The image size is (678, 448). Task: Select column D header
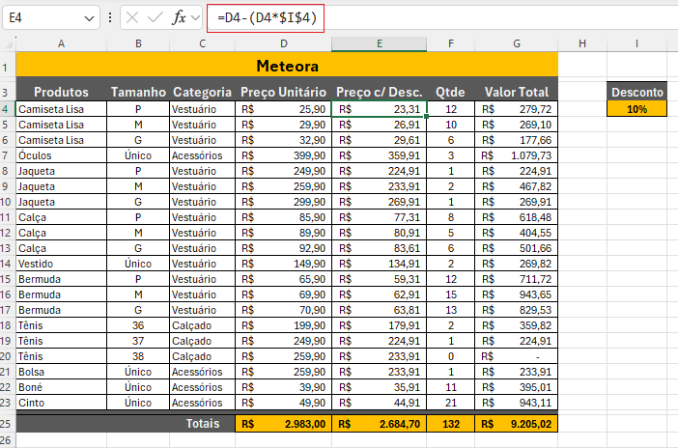pyautogui.click(x=283, y=43)
